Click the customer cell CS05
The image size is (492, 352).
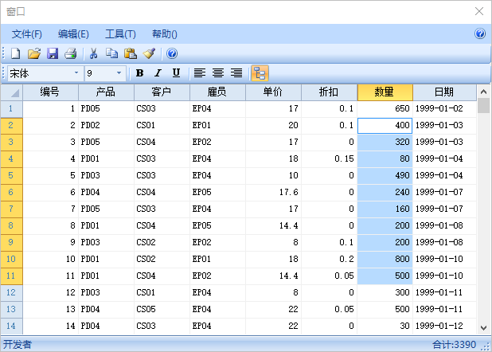pos(162,309)
